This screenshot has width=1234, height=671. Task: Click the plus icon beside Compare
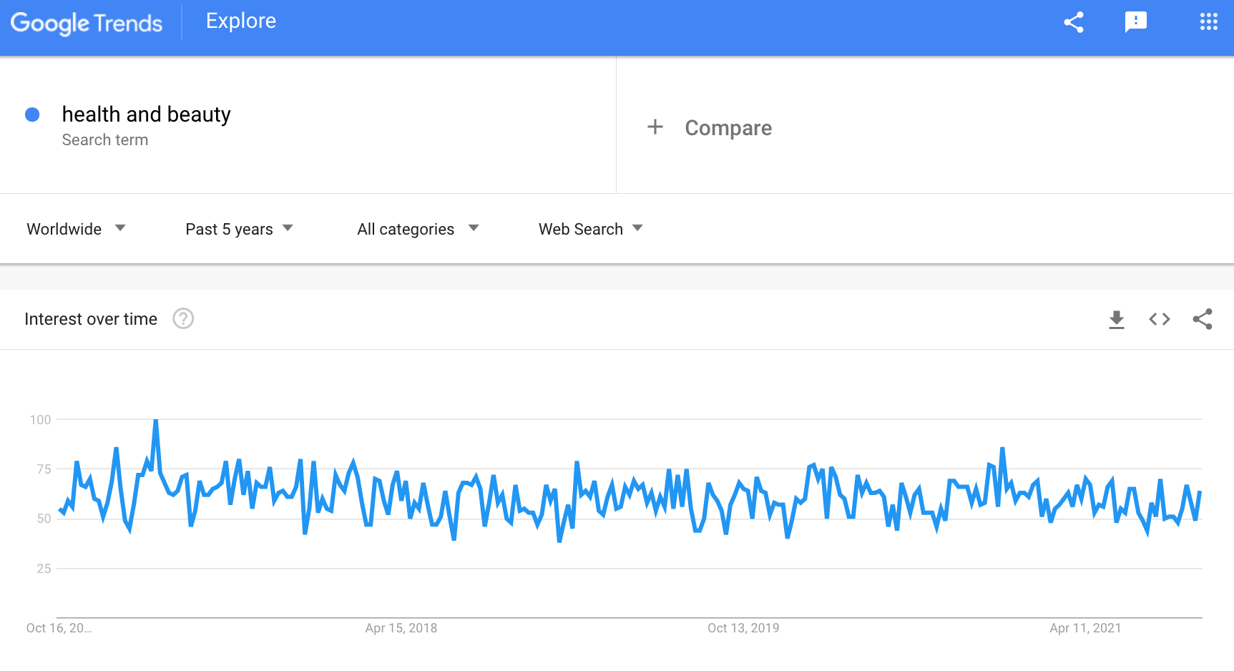click(x=655, y=127)
